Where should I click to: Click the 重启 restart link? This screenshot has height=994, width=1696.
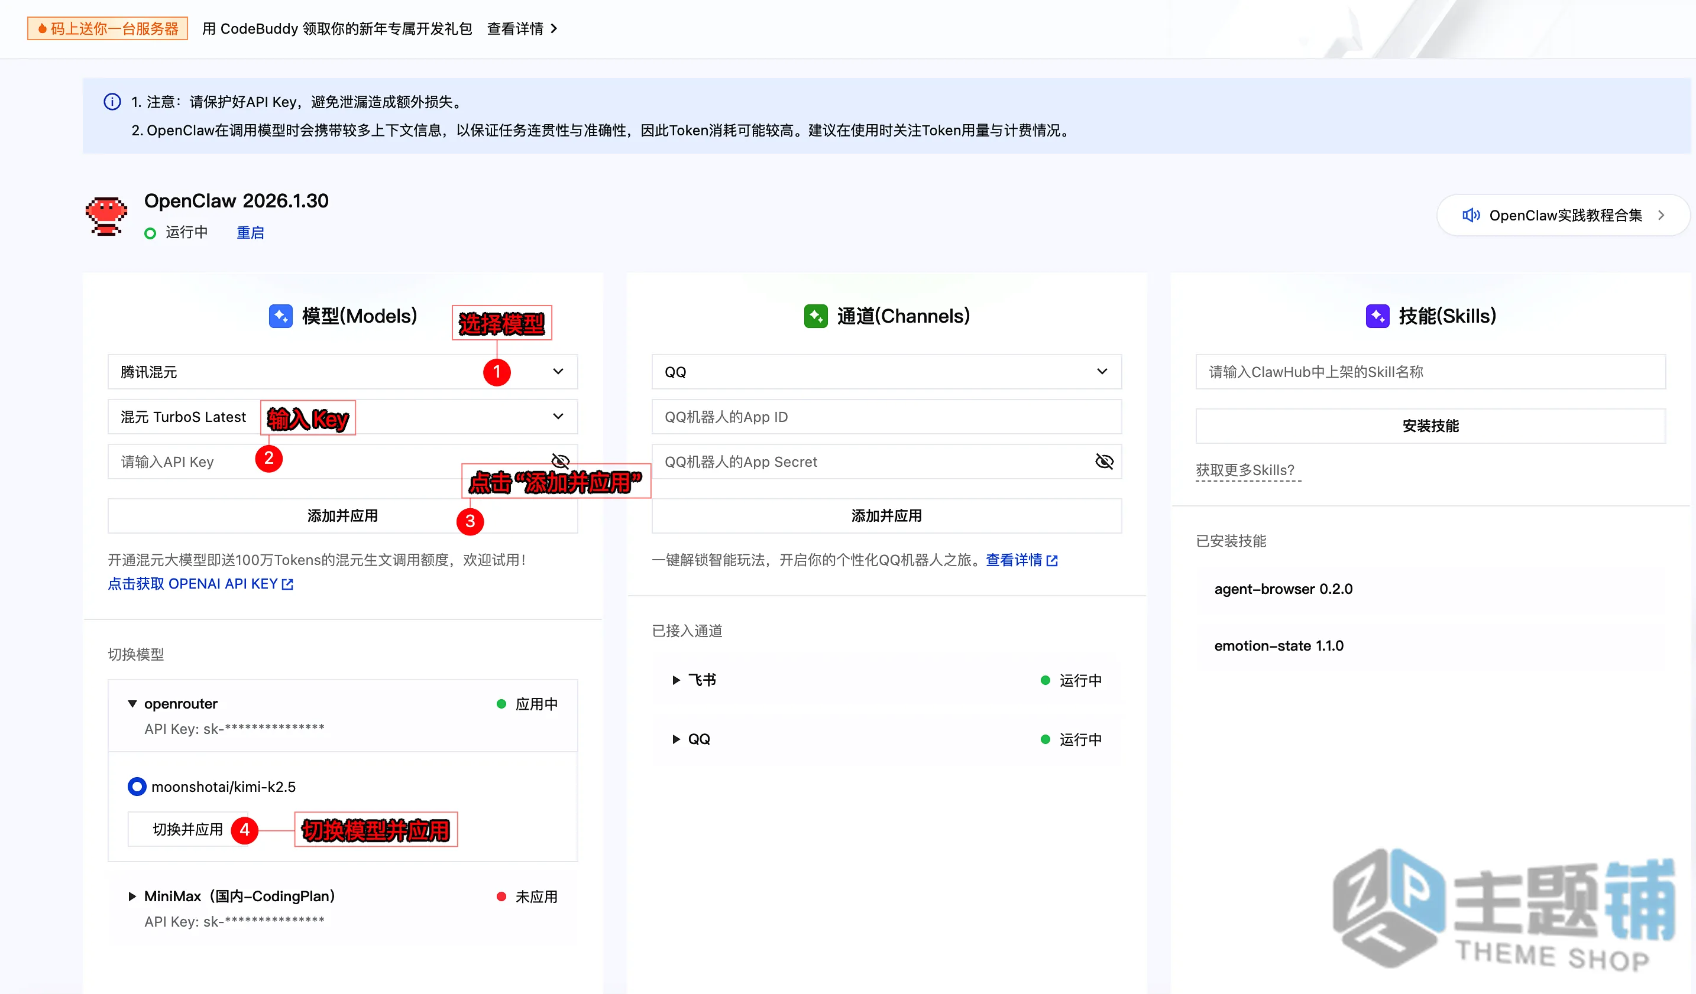click(x=250, y=233)
